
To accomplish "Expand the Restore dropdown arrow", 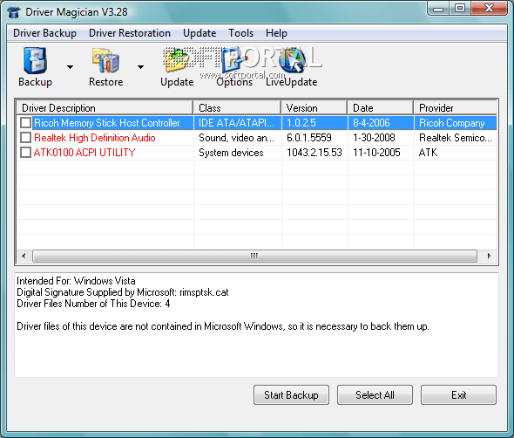I will click(x=140, y=67).
